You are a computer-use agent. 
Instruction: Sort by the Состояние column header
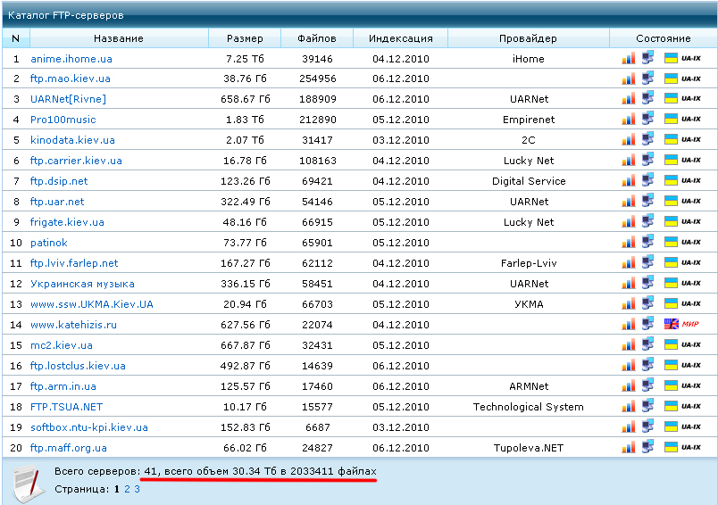[663, 38]
